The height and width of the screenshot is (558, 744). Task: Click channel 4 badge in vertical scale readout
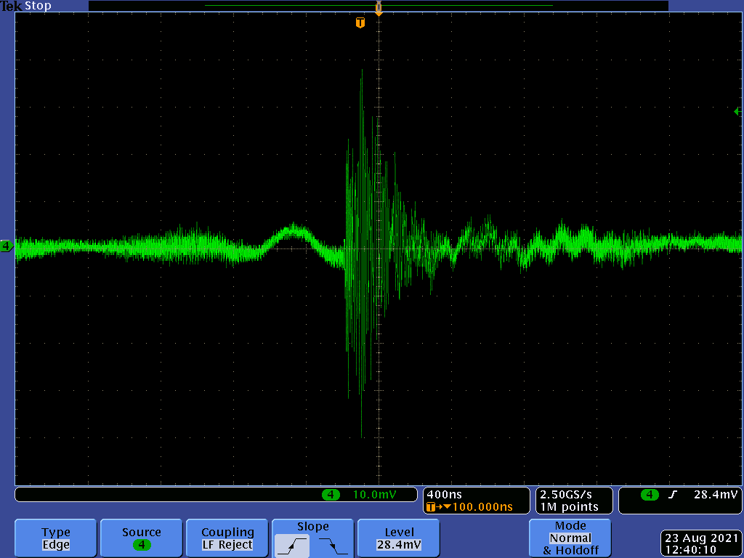click(x=331, y=495)
